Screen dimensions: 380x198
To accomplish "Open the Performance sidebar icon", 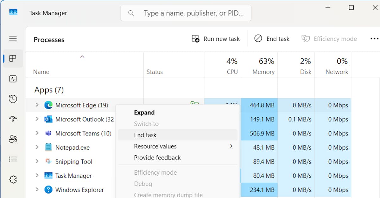I will 13,79.
